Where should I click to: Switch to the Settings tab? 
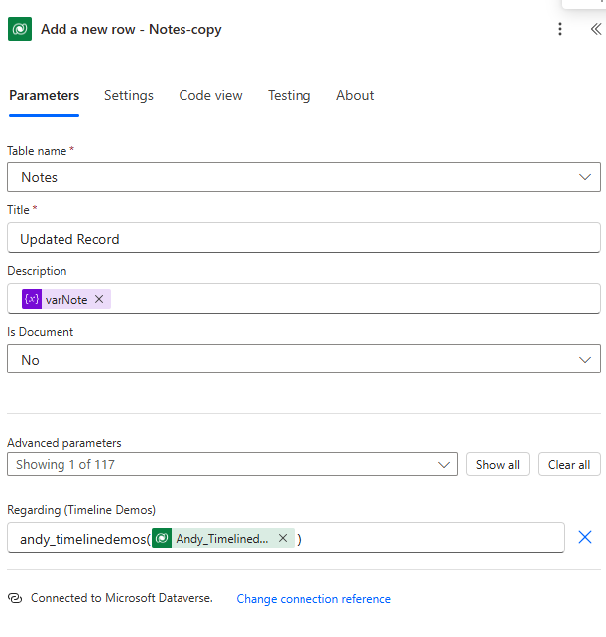coord(129,95)
